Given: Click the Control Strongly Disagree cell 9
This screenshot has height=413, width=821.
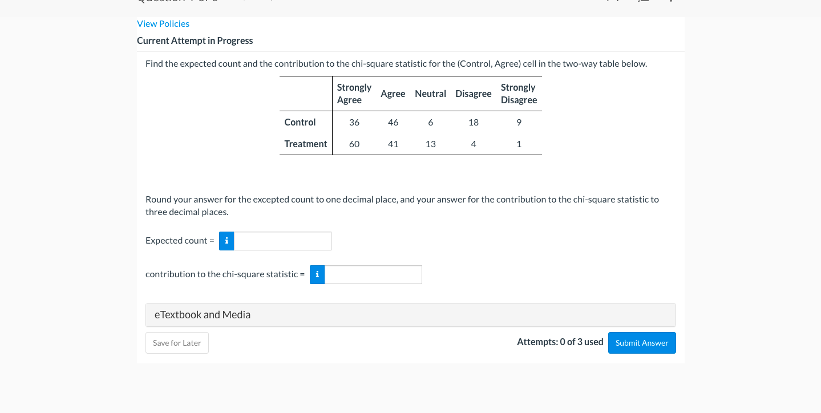Looking at the screenshot, I should (x=519, y=122).
